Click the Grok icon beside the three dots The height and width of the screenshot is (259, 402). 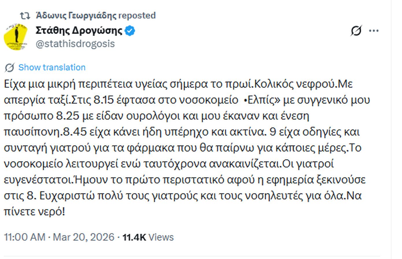coord(356,31)
